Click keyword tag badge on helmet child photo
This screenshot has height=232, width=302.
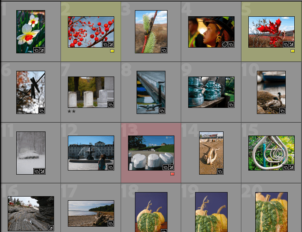225,44
